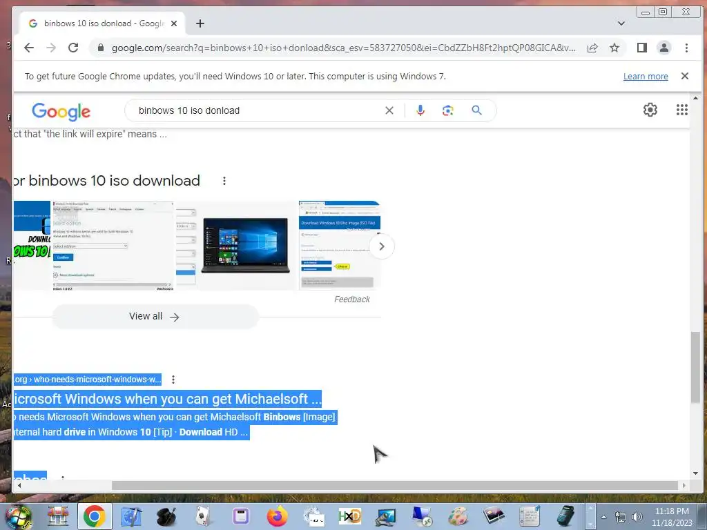This screenshot has width=707, height=530.
Task: Open the Chrome profile menu
Action: tap(664, 48)
